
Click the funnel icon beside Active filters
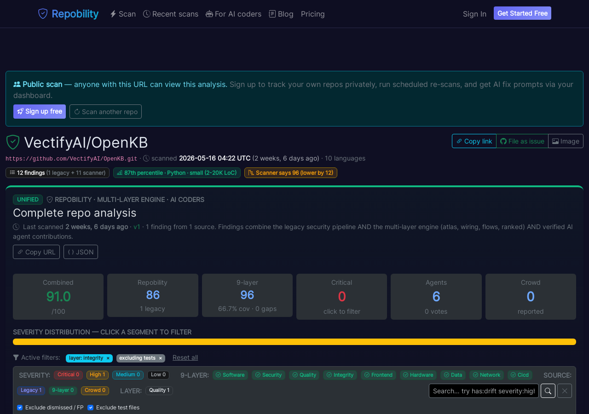[16, 357]
